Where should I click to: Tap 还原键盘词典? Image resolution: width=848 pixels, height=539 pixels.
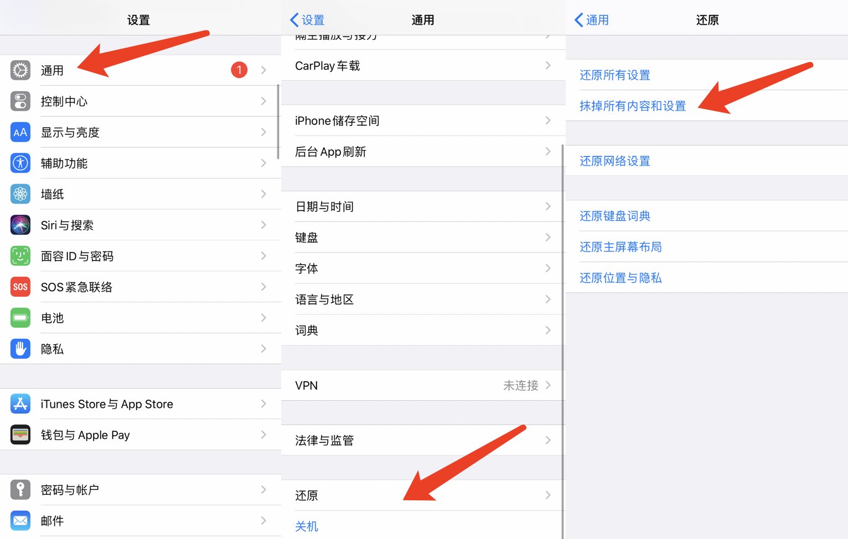click(615, 216)
